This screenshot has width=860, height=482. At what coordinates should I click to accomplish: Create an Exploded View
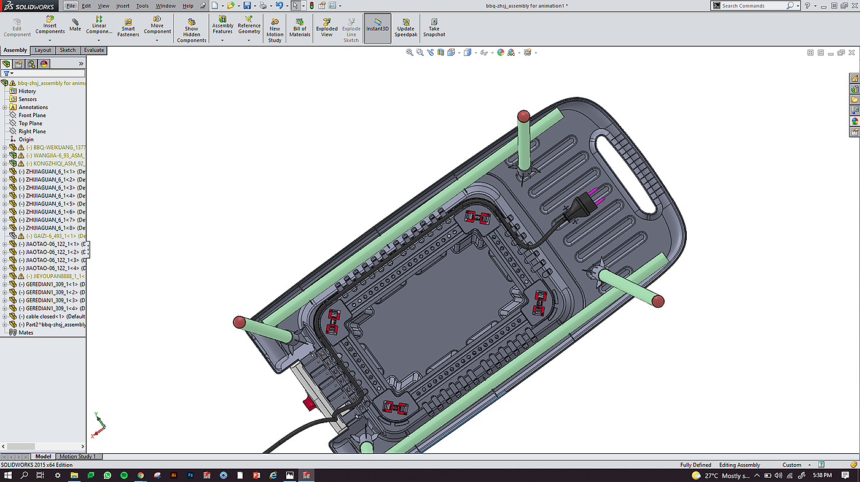[x=327, y=29]
